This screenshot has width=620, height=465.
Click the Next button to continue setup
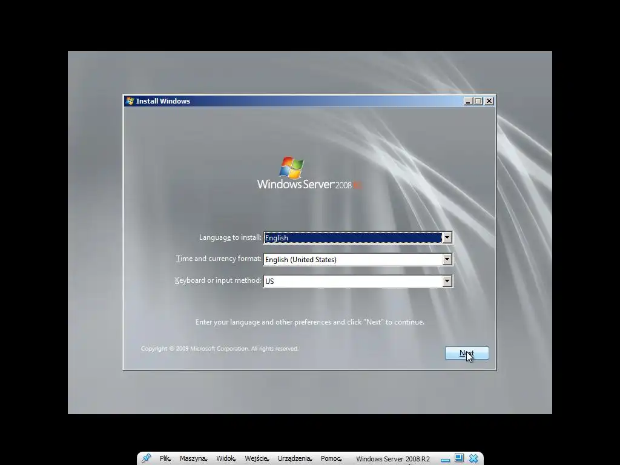(467, 353)
